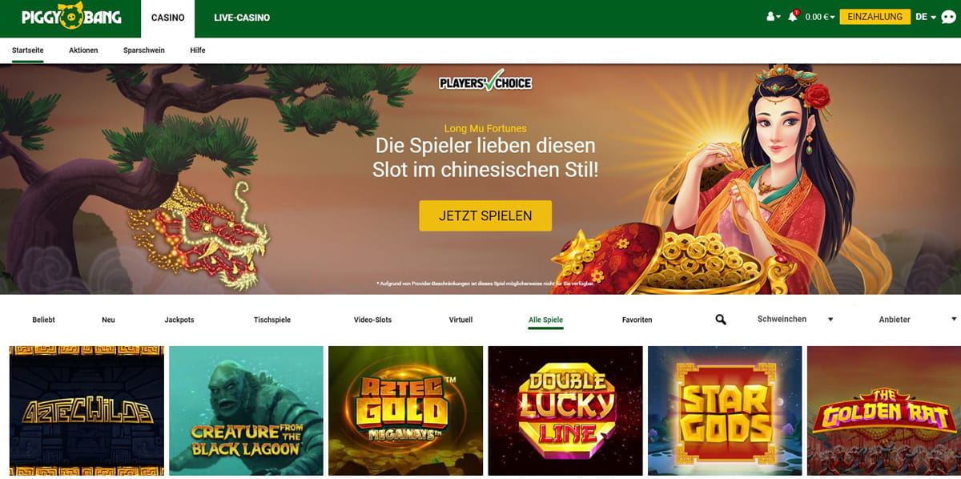Open the Sparschwein link
The width and height of the screenshot is (961, 479).
[144, 50]
